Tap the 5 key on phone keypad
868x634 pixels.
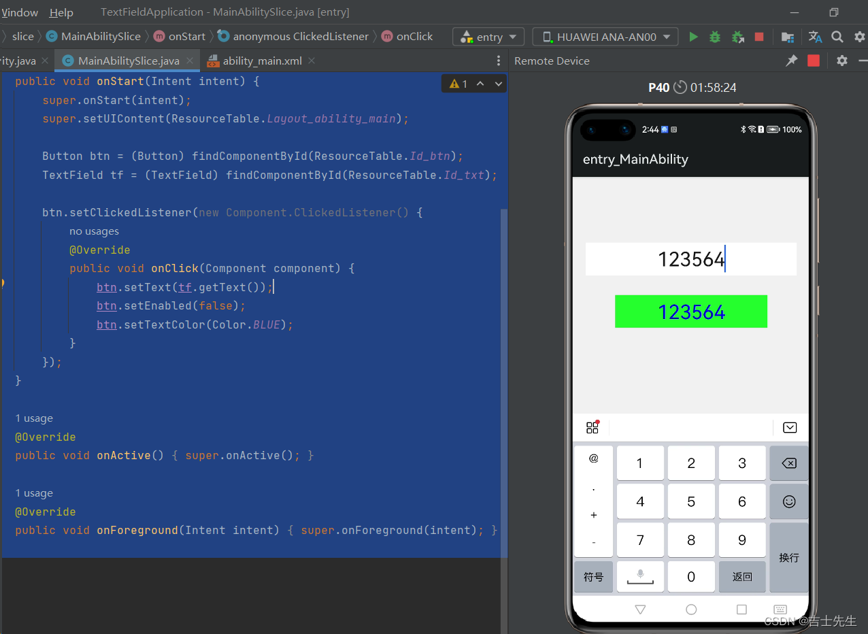tap(691, 501)
